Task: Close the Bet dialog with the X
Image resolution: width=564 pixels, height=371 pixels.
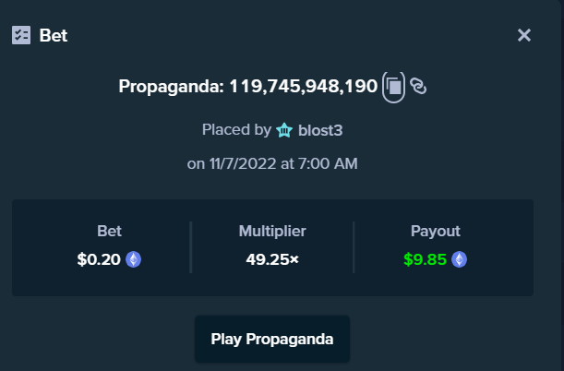Action: (524, 35)
